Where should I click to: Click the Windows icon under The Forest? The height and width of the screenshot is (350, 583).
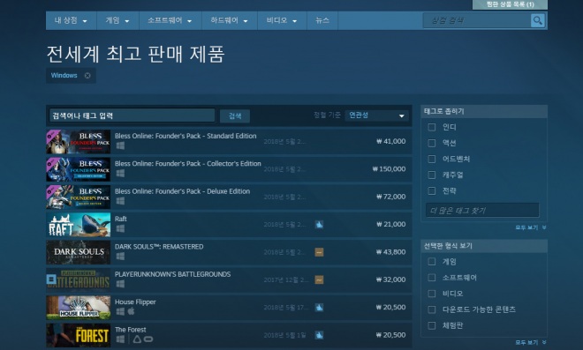point(120,339)
